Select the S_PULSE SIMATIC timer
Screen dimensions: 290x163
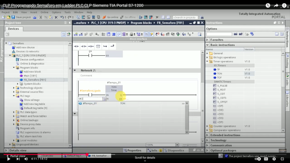tap(222, 86)
